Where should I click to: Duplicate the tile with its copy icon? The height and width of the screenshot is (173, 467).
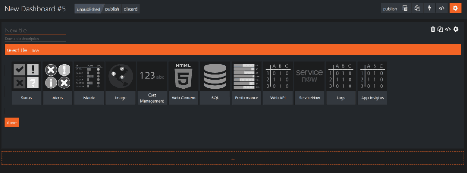440,29
